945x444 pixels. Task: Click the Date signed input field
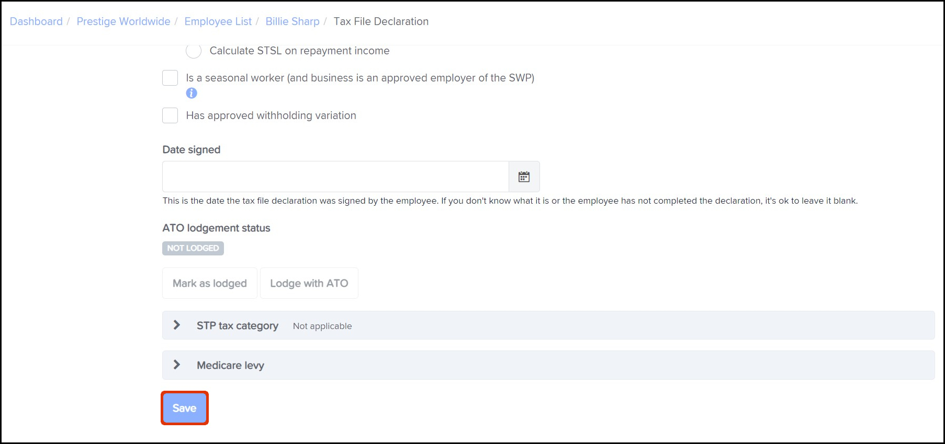tap(335, 177)
